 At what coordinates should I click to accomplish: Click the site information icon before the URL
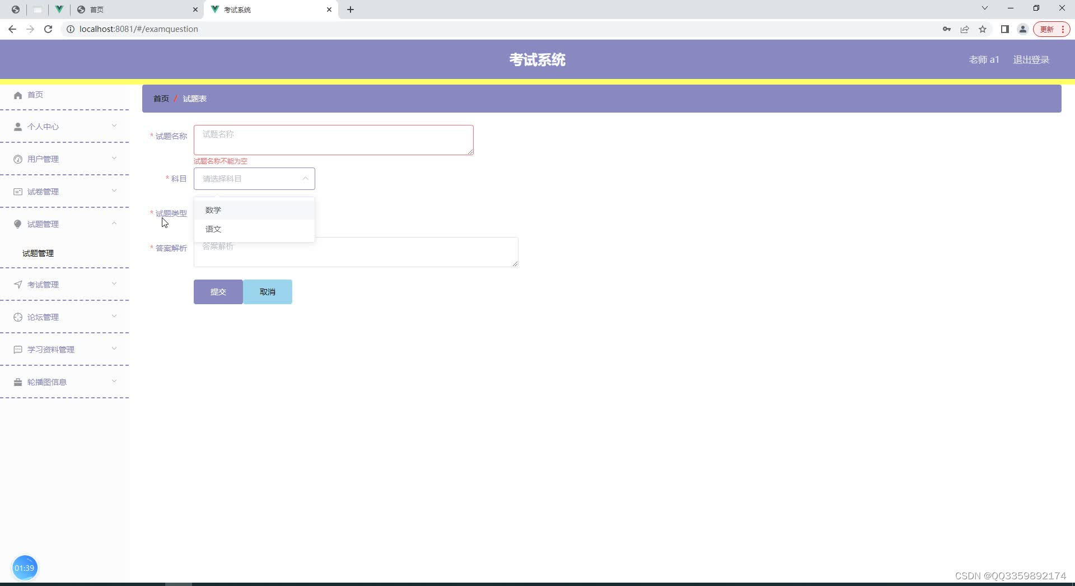(71, 29)
